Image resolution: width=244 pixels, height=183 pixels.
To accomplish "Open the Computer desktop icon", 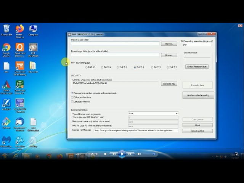I will click(33, 30).
